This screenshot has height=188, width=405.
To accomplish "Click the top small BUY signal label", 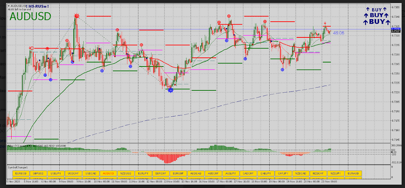I will 376,9.
